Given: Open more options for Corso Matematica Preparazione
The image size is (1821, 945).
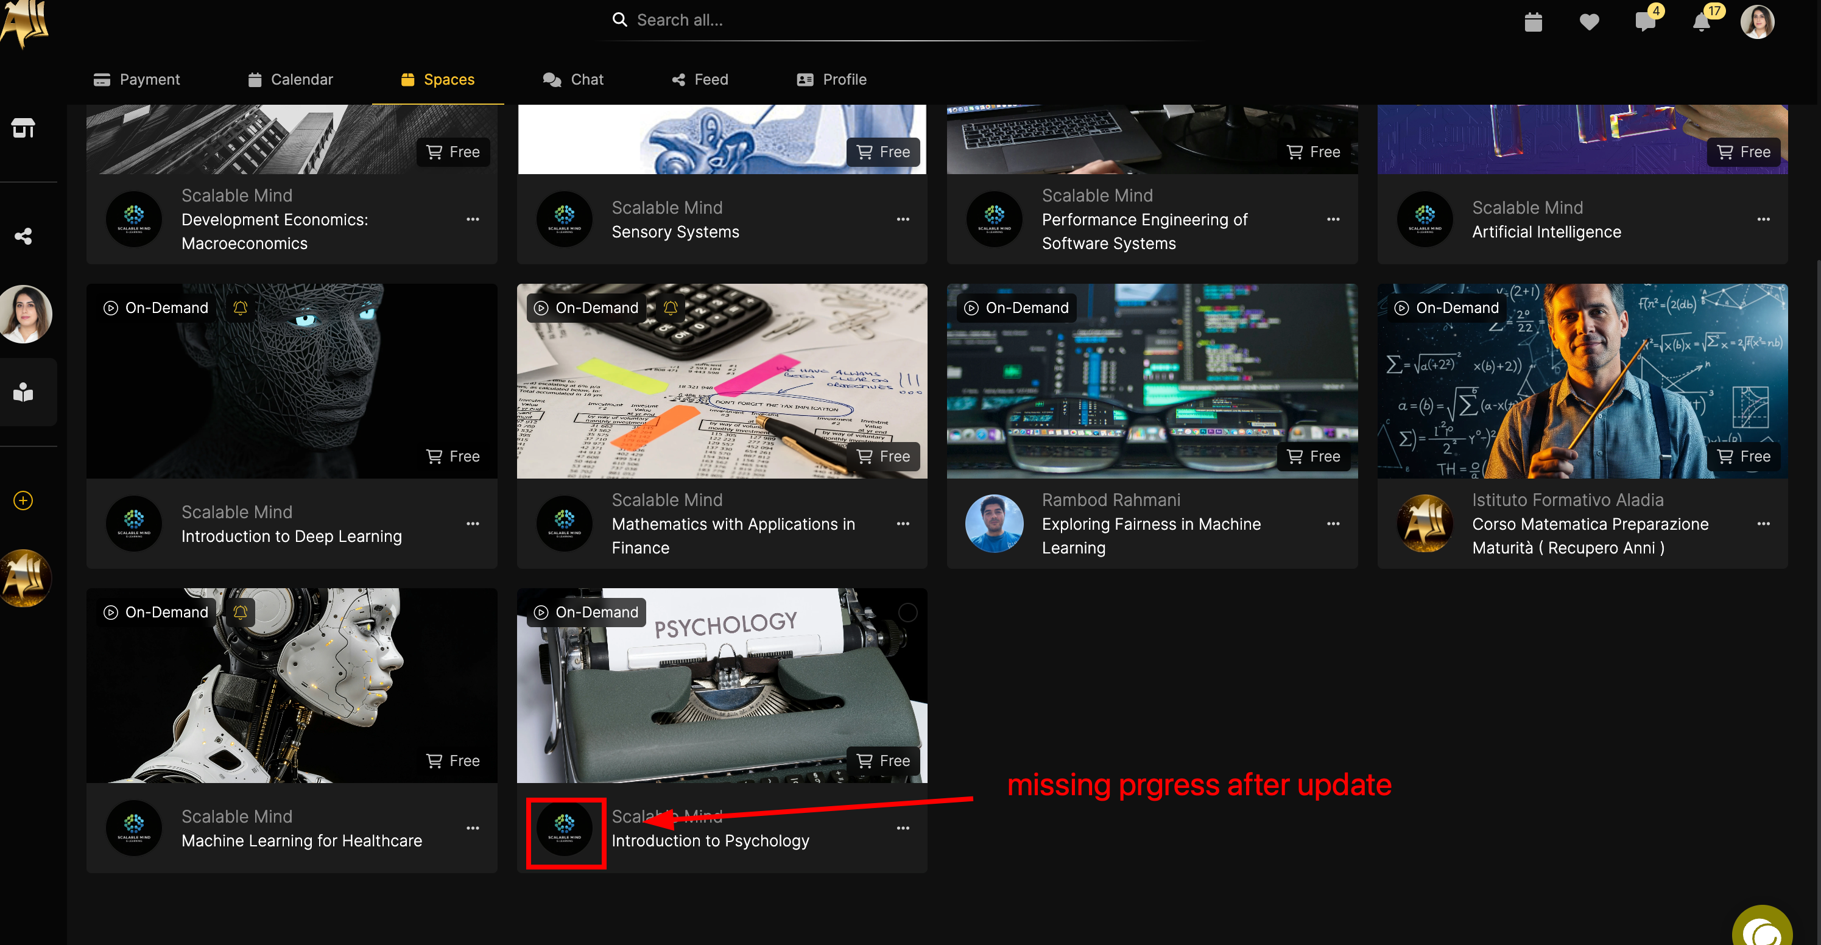Looking at the screenshot, I should pos(1764,524).
